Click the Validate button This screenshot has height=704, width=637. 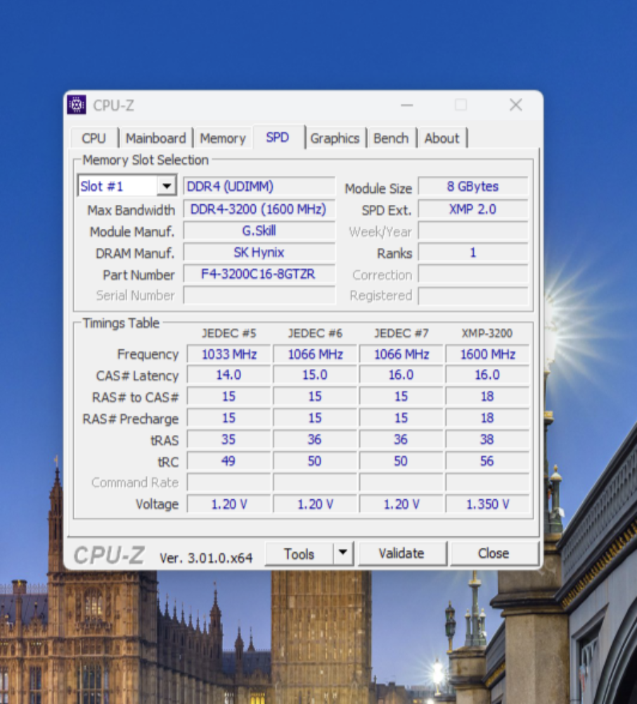pyautogui.click(x=401, y=553)
